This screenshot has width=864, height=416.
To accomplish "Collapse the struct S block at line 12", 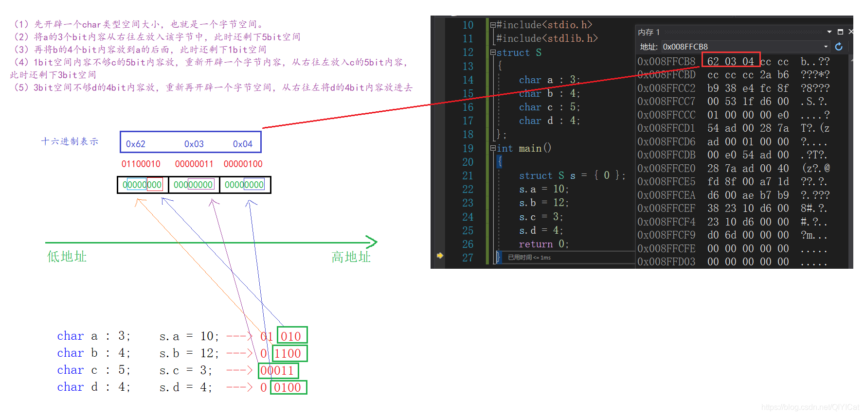I will tap(493, 52).
